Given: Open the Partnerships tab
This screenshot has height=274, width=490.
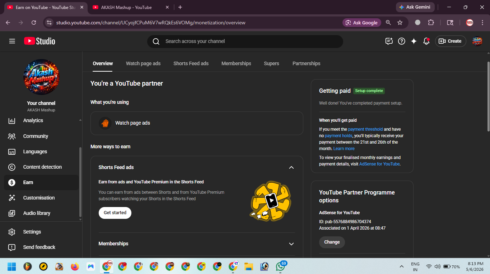Looking at the screenshot, I should click(x=306, y=63).
